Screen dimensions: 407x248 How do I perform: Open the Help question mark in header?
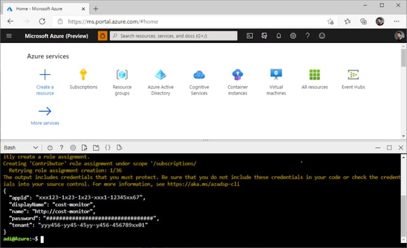(x=307, y=36)
